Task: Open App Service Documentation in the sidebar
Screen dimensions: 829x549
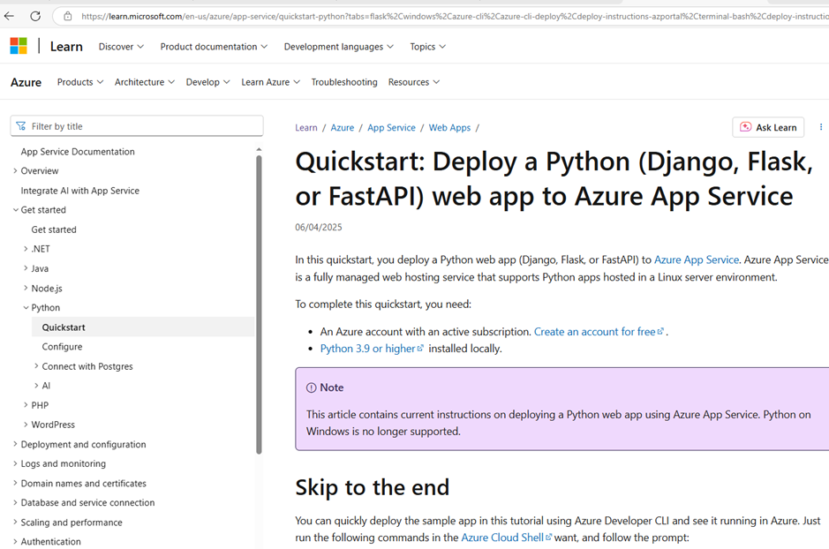Action: pyautogui.click(x=78, y=152)
